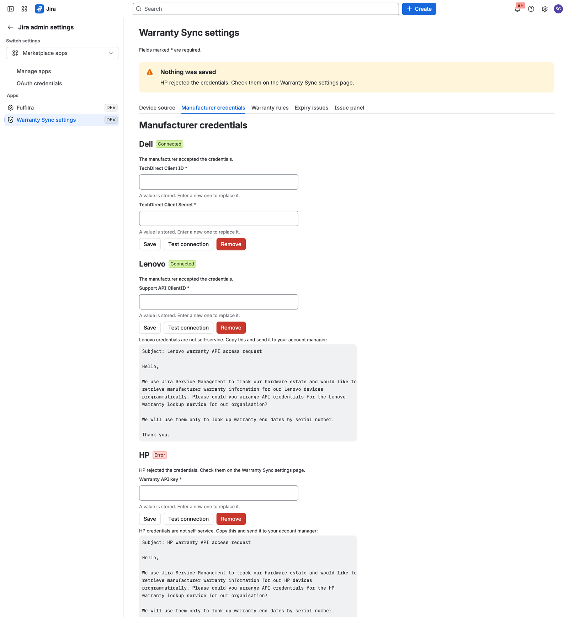Collapse the sidebar using the panel icon
Screen dimensions: 569x617
pyautogui.click(x=11, y=9)
